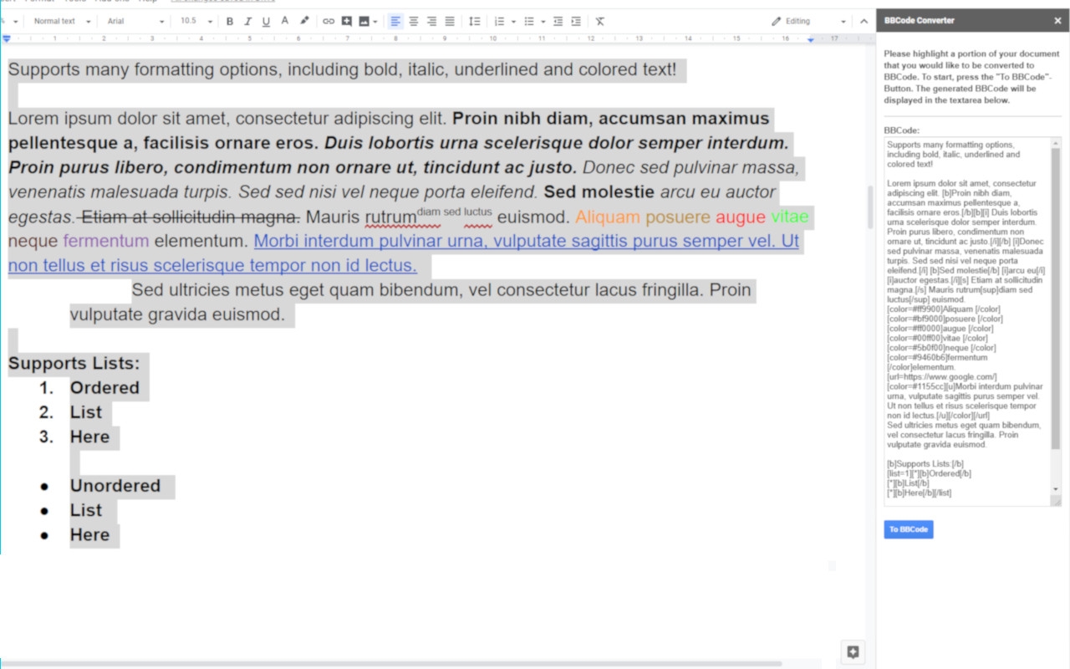The height and width of the screenshot is (669, 1070).
Task: Click the bold text 'Sed molestie'
Action: pos(599,192)
